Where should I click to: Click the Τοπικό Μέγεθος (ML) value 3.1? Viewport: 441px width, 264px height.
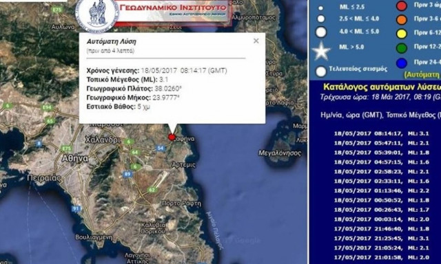(164, 80)
